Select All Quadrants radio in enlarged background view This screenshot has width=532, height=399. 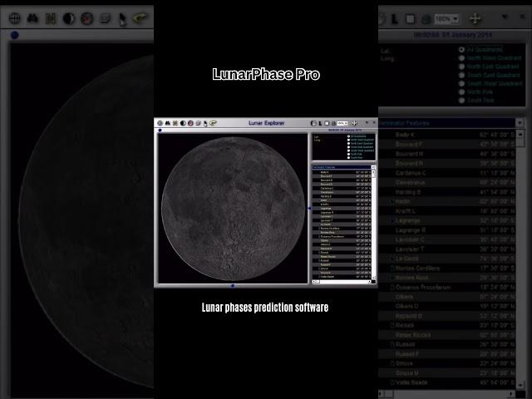[461, 50]
